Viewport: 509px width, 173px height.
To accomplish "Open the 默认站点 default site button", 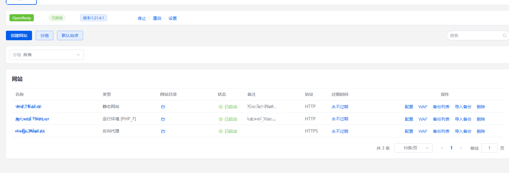I will 70,35.
